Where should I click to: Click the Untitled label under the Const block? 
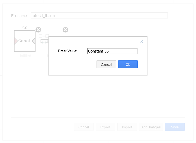(x=25, y=56)
